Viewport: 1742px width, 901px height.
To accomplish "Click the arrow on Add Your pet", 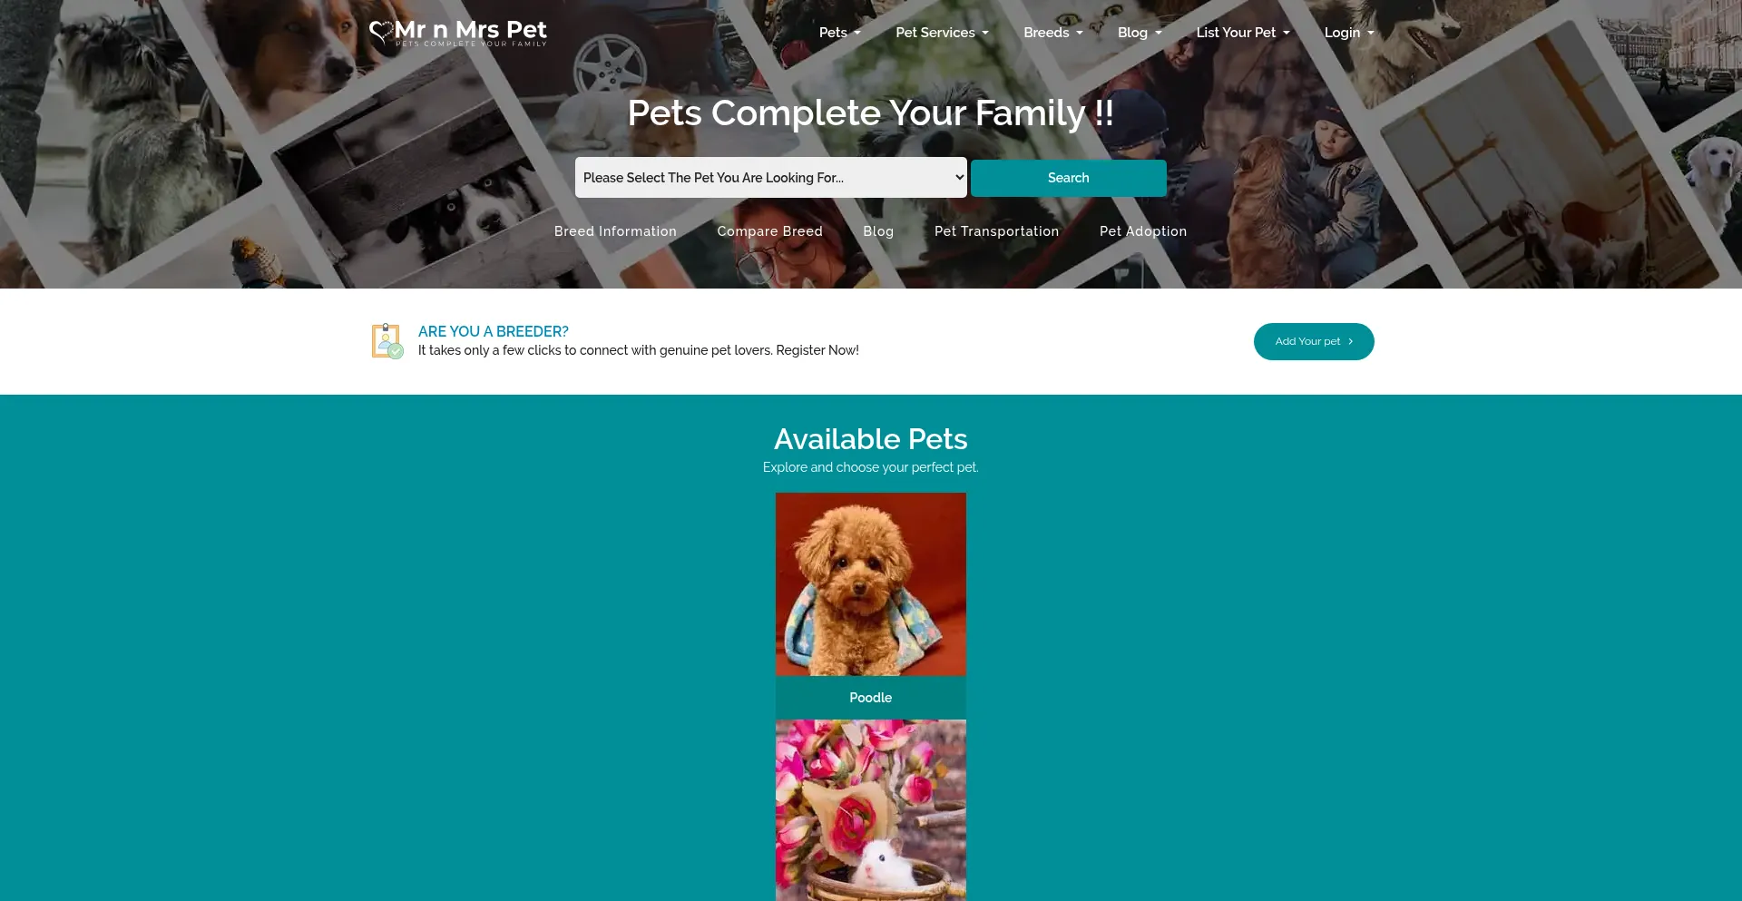I will pyautogui.click(x=1350, y=342).
